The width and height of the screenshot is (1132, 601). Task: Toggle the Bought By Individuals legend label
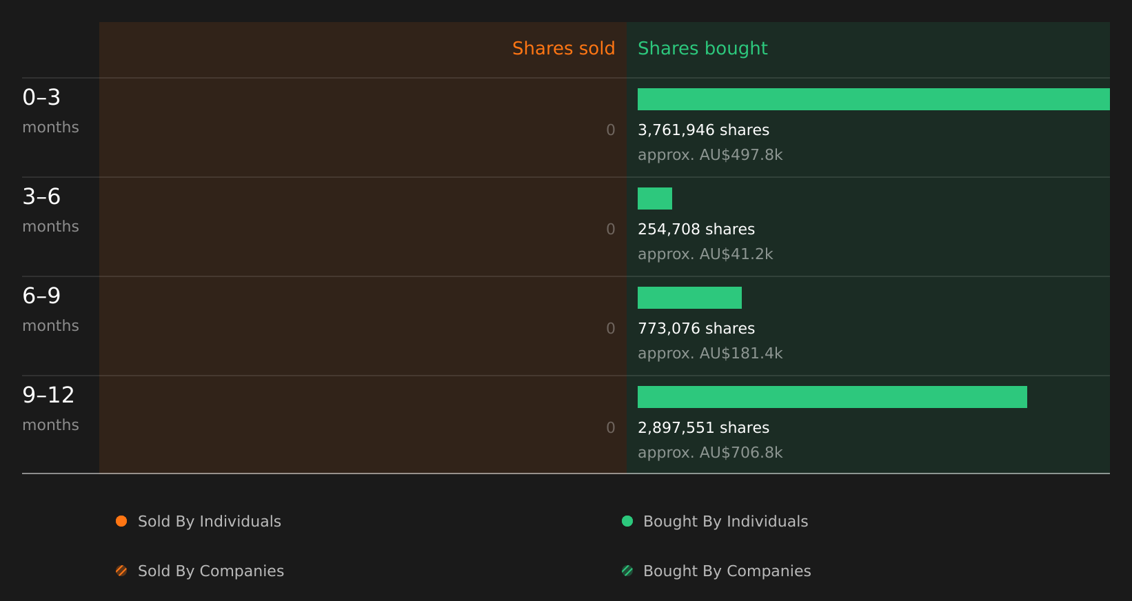(x=725, y=521)
